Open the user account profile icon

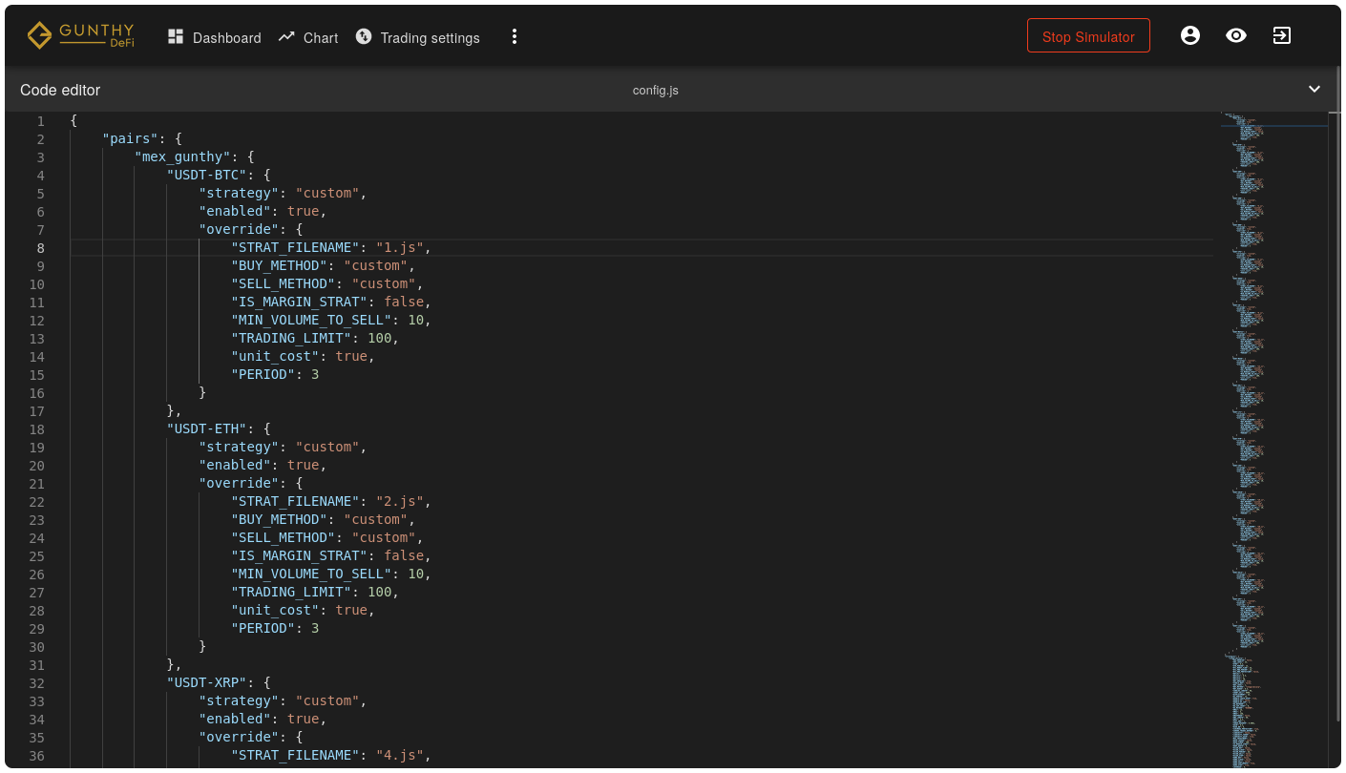1189,35
